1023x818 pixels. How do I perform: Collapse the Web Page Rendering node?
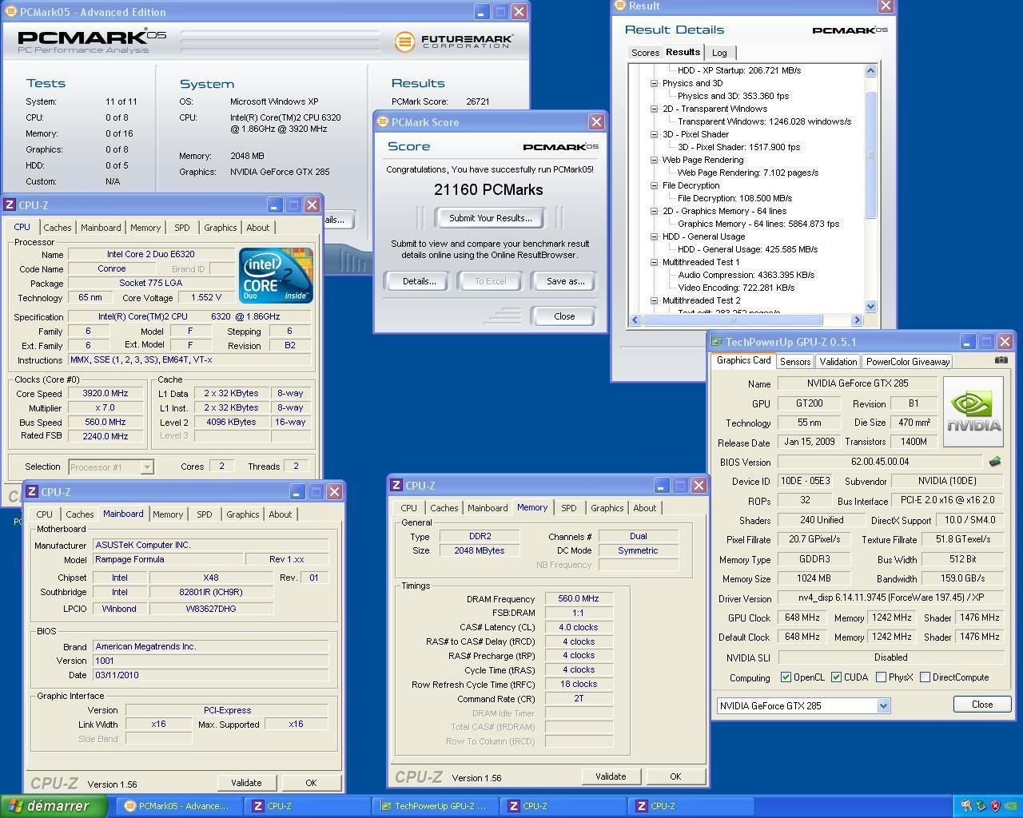pyautogui.click(x=654, y=160)
